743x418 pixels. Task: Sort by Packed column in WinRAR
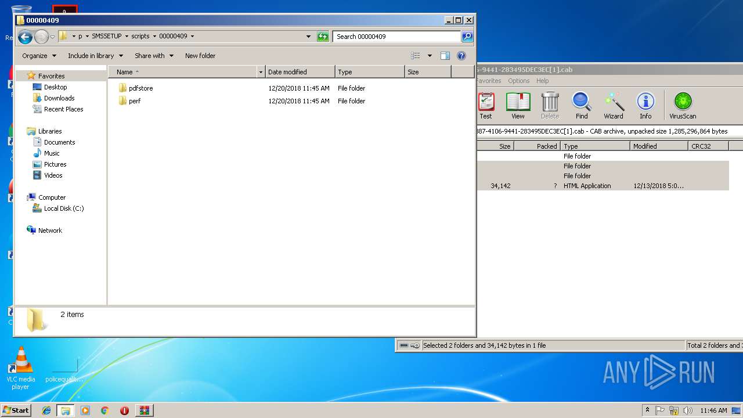tap(537, 146)
